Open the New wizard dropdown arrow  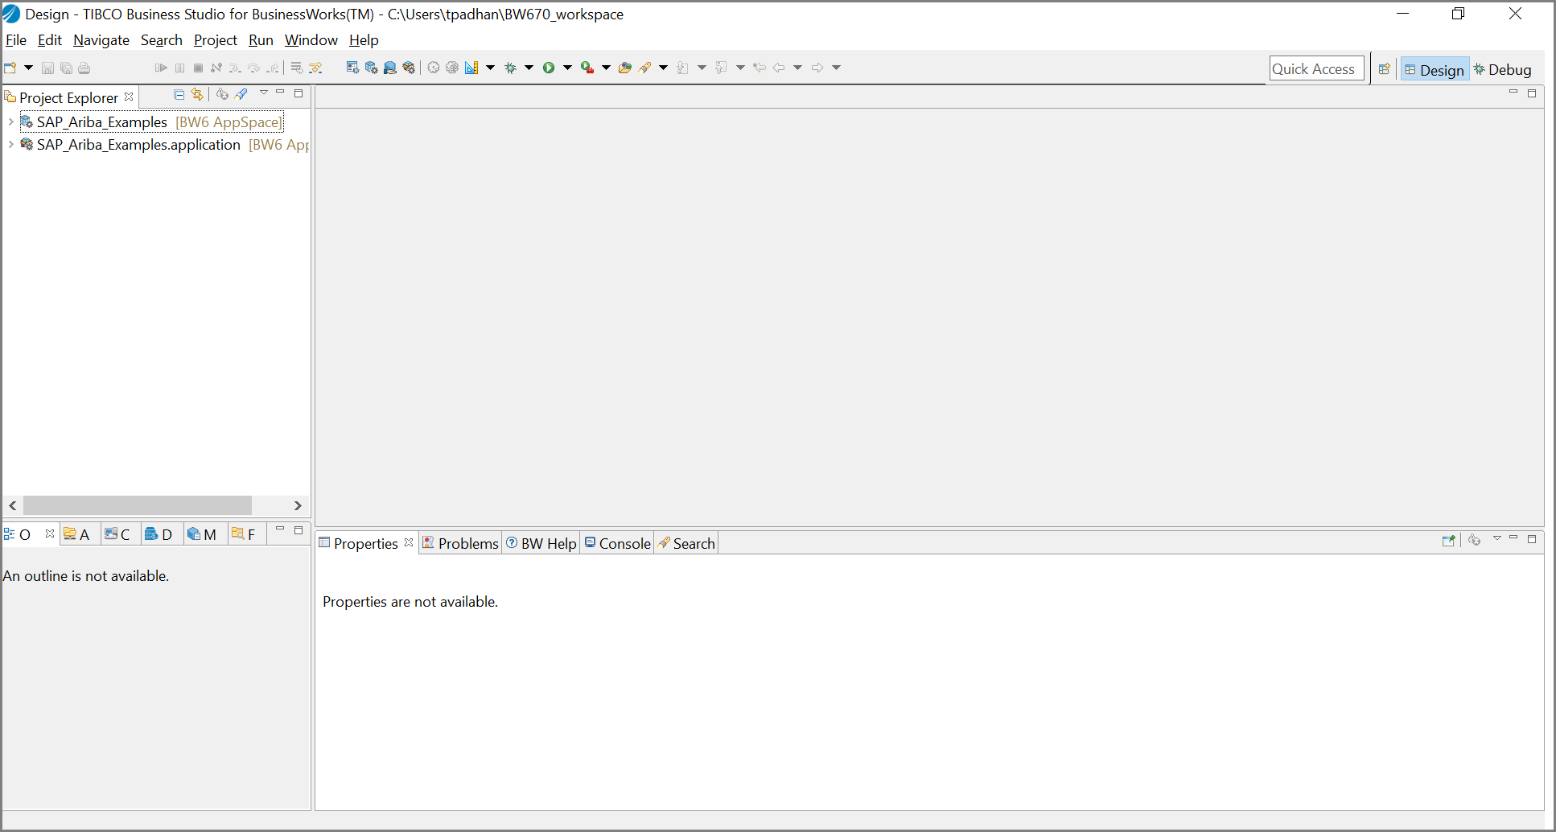28,68
